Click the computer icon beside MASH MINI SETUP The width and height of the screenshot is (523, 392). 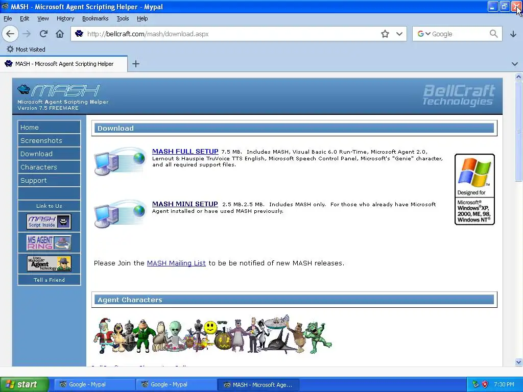pos(120,214)
